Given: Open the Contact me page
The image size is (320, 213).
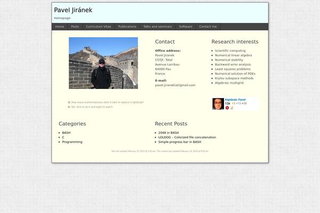Looking at the screenshot, I should point(208,27).
